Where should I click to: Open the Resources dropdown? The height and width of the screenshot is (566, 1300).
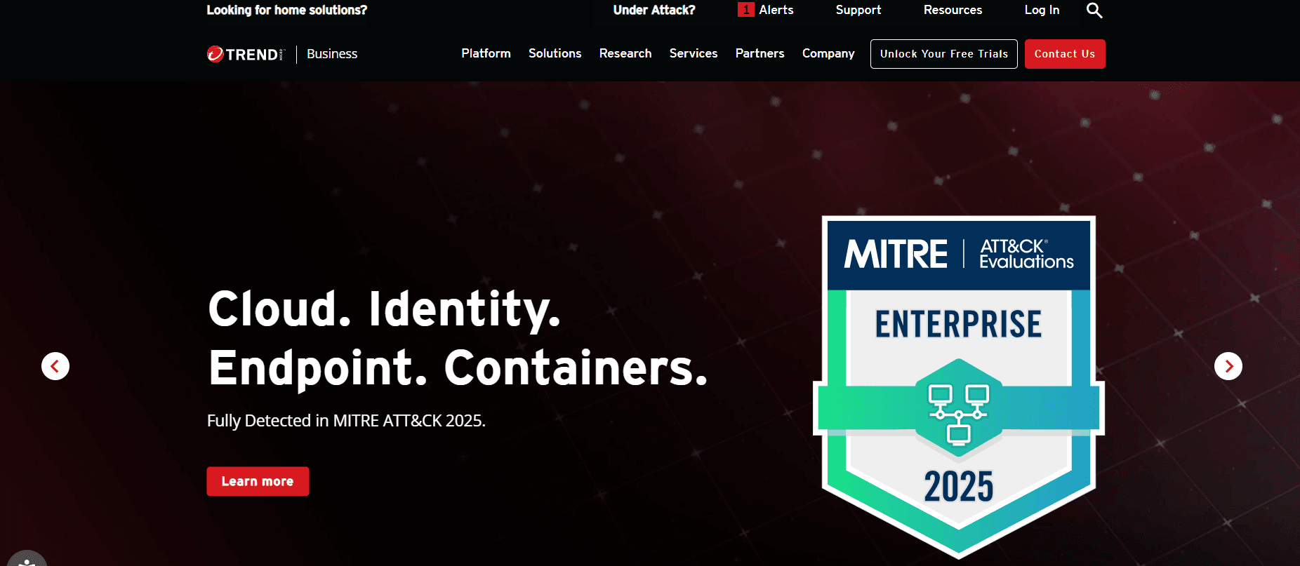point(953,10)
